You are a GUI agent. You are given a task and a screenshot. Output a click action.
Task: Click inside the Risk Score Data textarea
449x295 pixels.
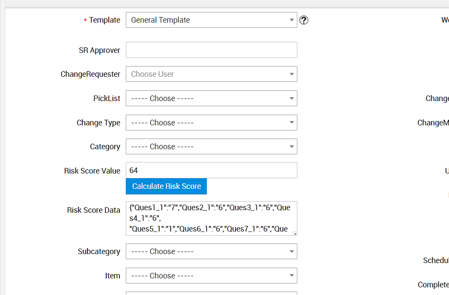coord(209,219)
